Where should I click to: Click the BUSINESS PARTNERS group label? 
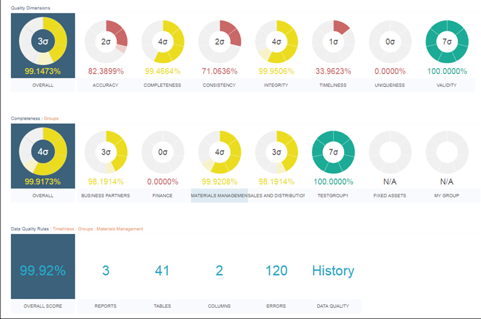tap(105, 196)
